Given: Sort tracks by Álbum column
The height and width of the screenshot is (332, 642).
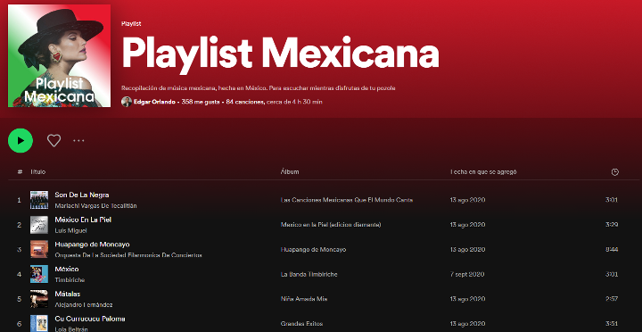Looking at the screenshot, I should pyautogui.click(x=290, y=171).
